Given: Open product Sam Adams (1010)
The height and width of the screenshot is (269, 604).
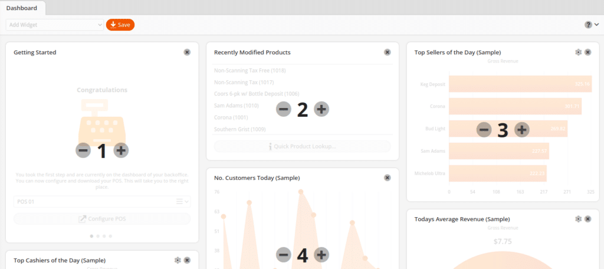Looking at the screenshot, I should [237, 106].
